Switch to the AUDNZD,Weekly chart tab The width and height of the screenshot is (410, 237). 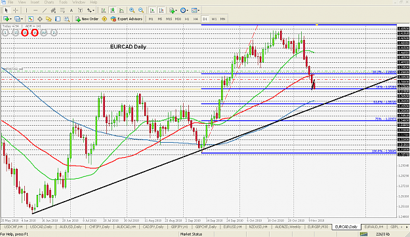tap(288, 227)
